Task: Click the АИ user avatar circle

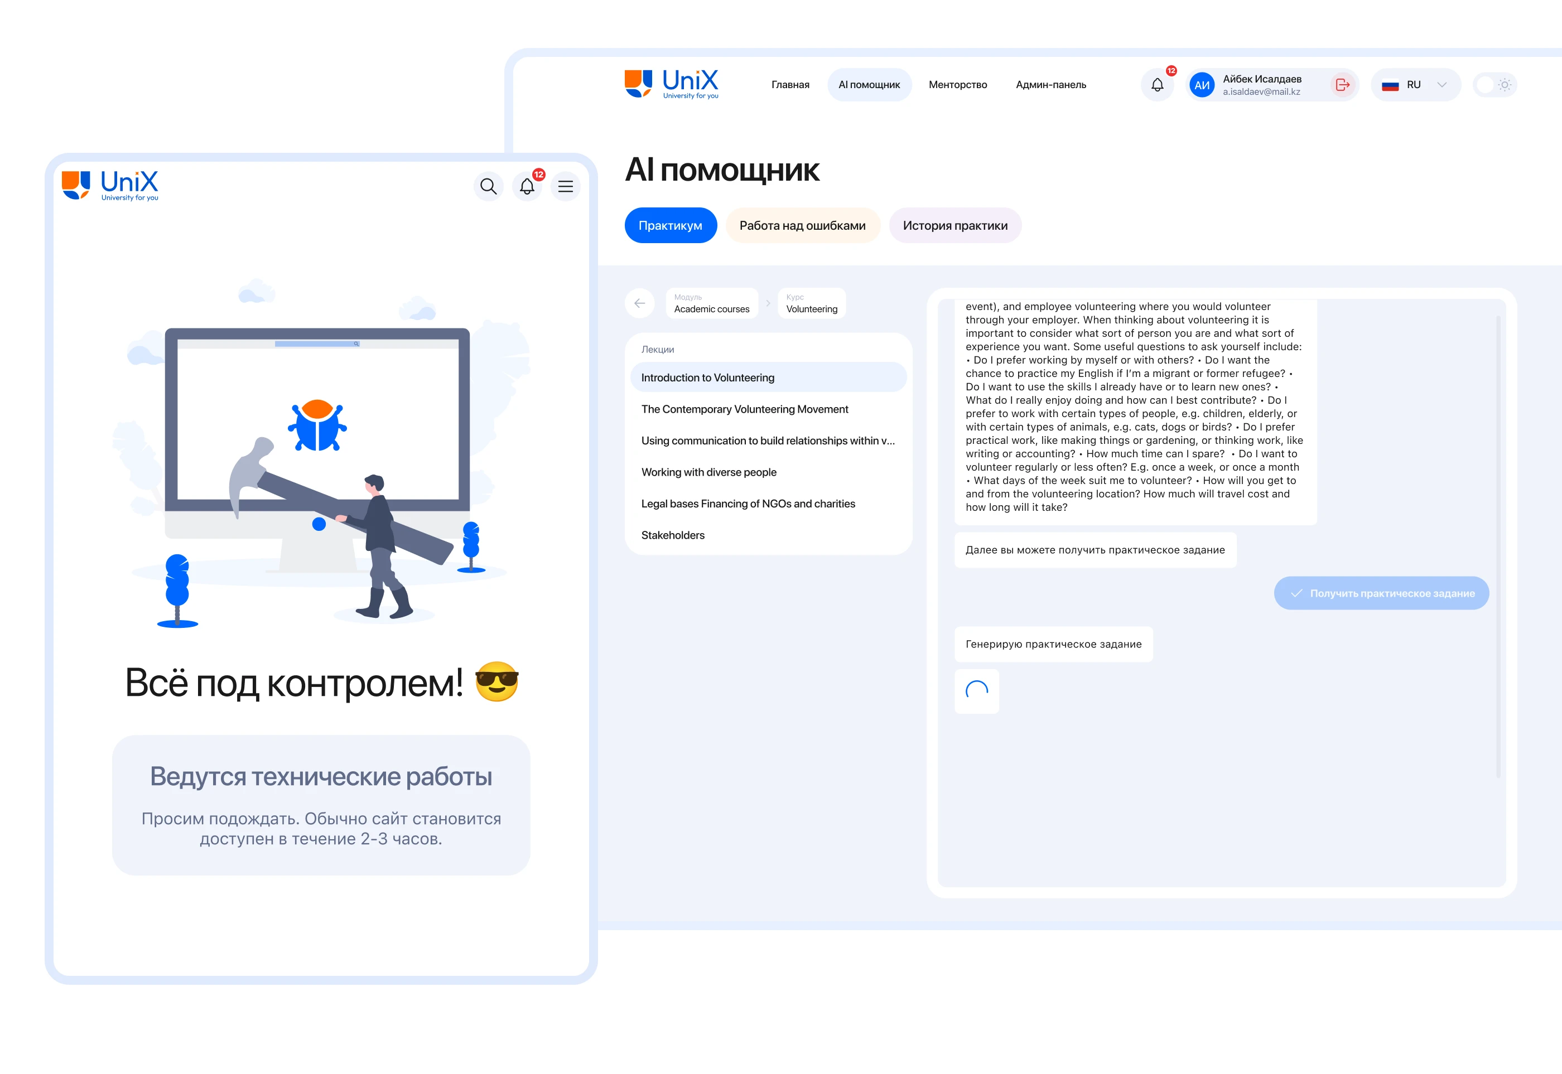Action: pos(1202,85)
